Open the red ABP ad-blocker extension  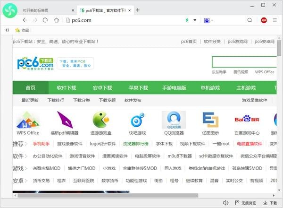(x=264, y=20)
